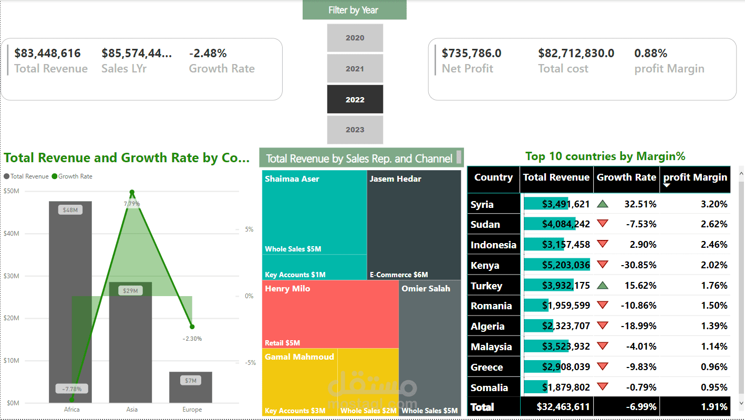Click the $82,712,830.0 Total cost value

pos(576,53)
